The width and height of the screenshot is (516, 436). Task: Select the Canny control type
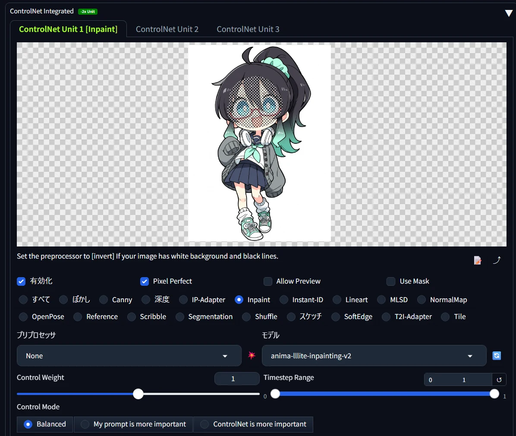pos(104,300)
